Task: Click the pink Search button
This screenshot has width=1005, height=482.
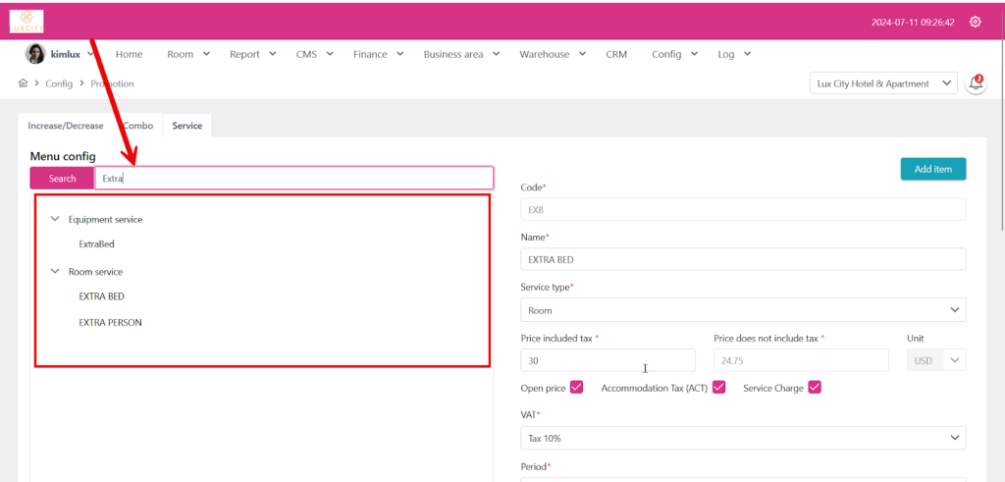Action: click(x=62, y=178)
